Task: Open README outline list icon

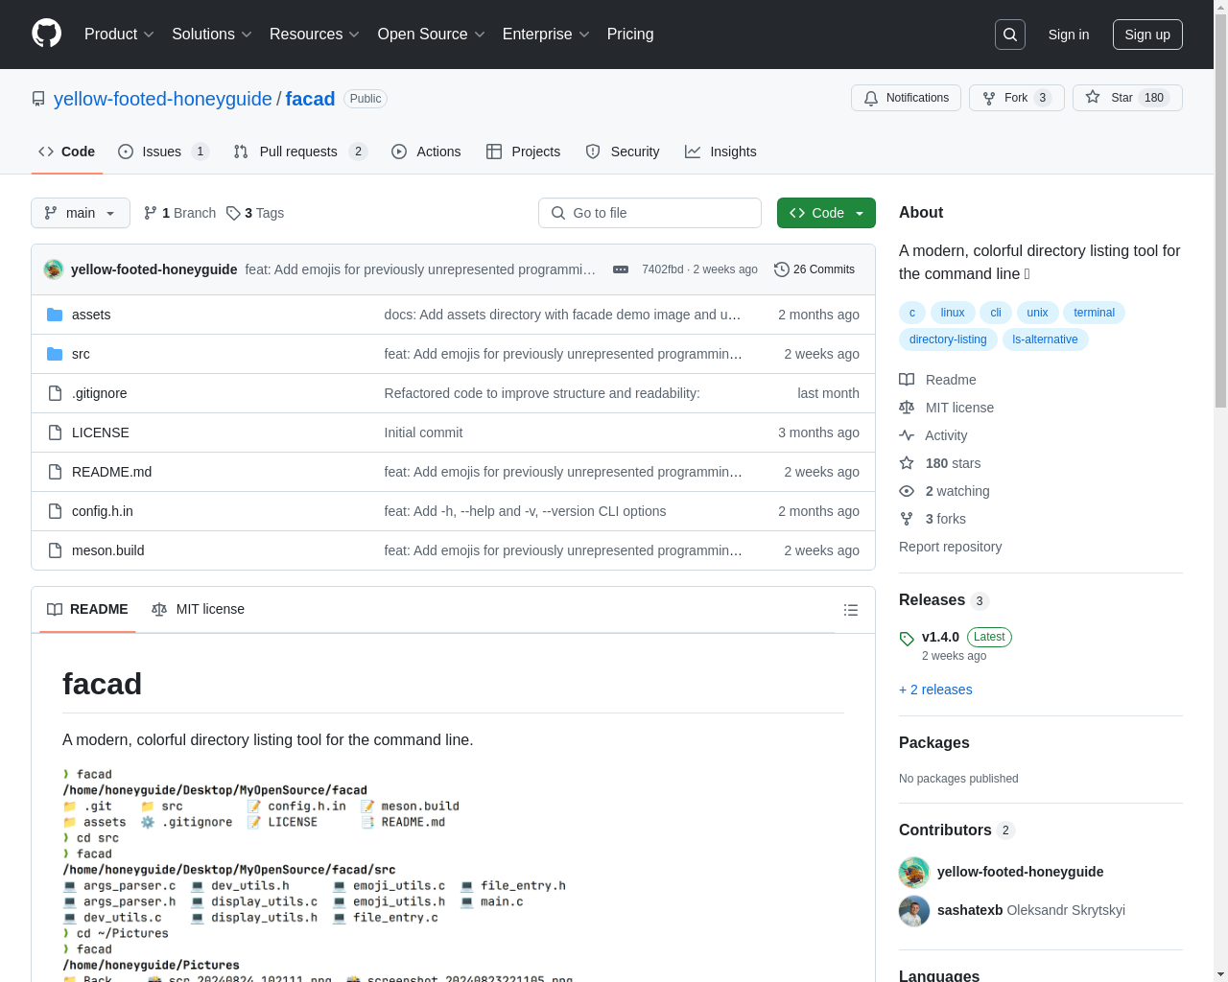Action: 851,610
